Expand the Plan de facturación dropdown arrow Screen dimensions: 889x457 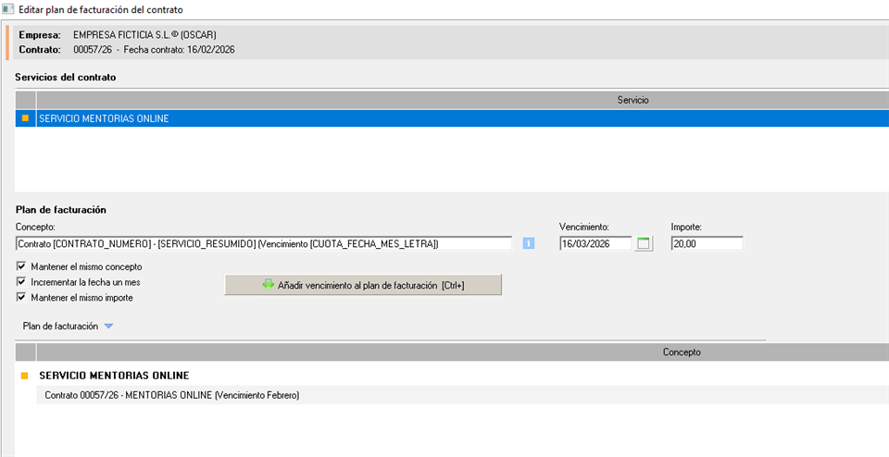pyautogui.click(x=108, y=327)
